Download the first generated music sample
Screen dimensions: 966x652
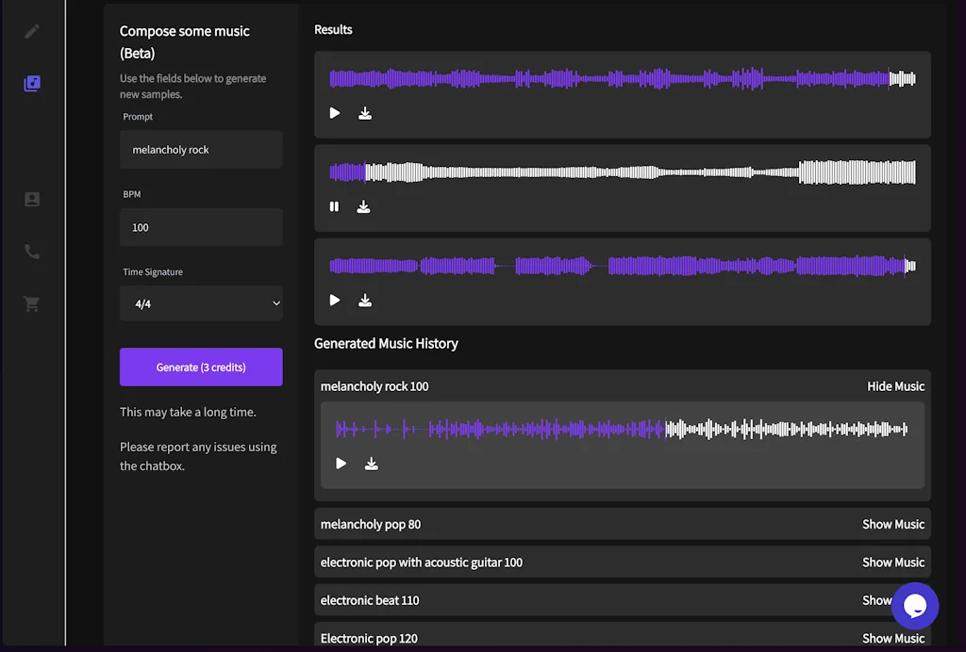(364, 112)
